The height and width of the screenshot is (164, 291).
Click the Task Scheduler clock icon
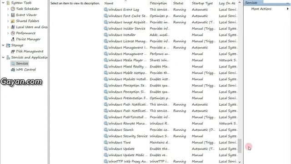coord(13,9)
